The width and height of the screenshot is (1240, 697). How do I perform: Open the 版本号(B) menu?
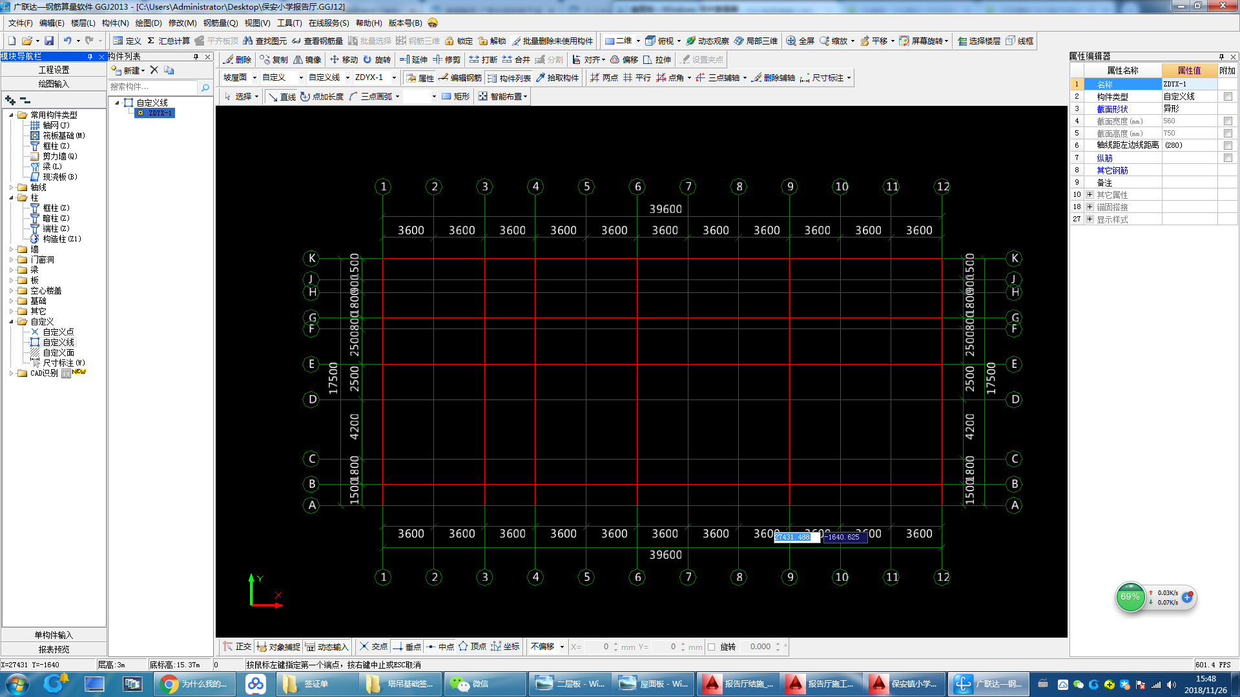pyautogui.click(x=405, y=23)
